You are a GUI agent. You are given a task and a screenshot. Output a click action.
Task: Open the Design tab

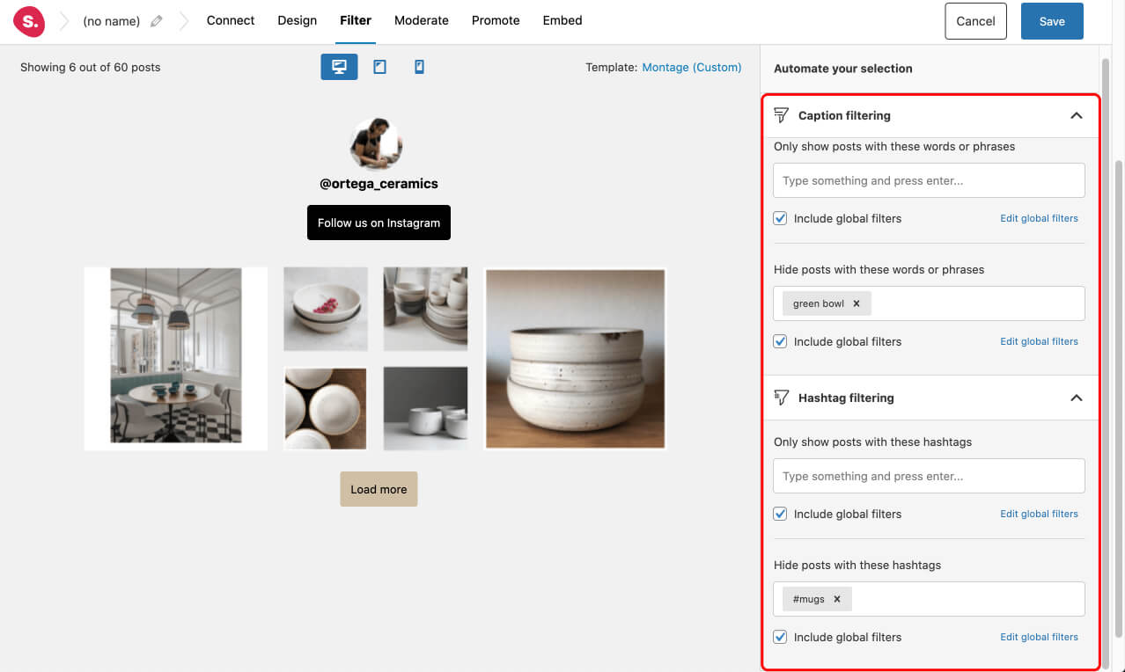[x=298, y=20]
